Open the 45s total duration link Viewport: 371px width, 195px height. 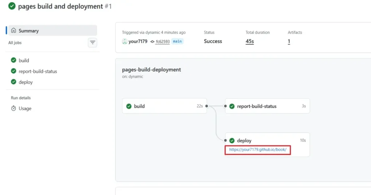[250, 41]
